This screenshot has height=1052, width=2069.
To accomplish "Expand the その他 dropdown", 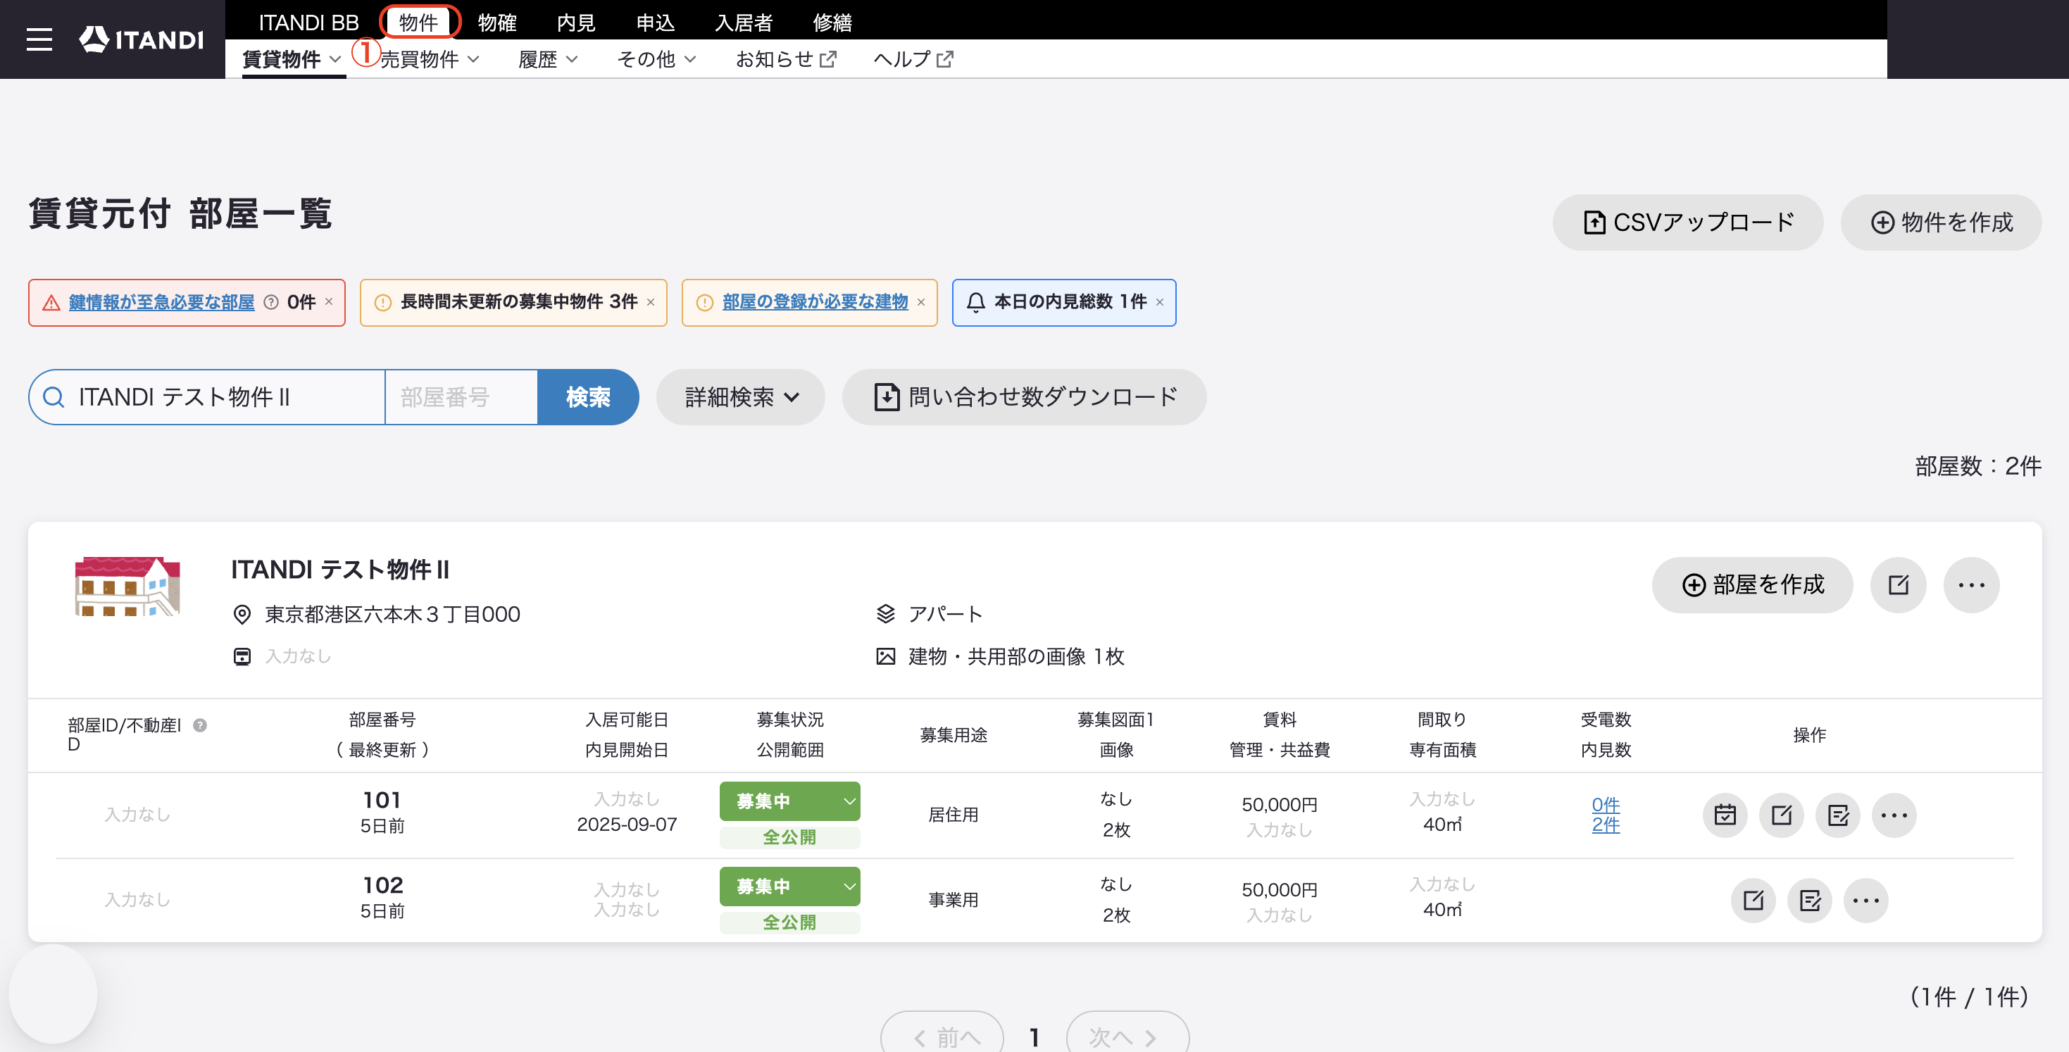I will point(656,59).
